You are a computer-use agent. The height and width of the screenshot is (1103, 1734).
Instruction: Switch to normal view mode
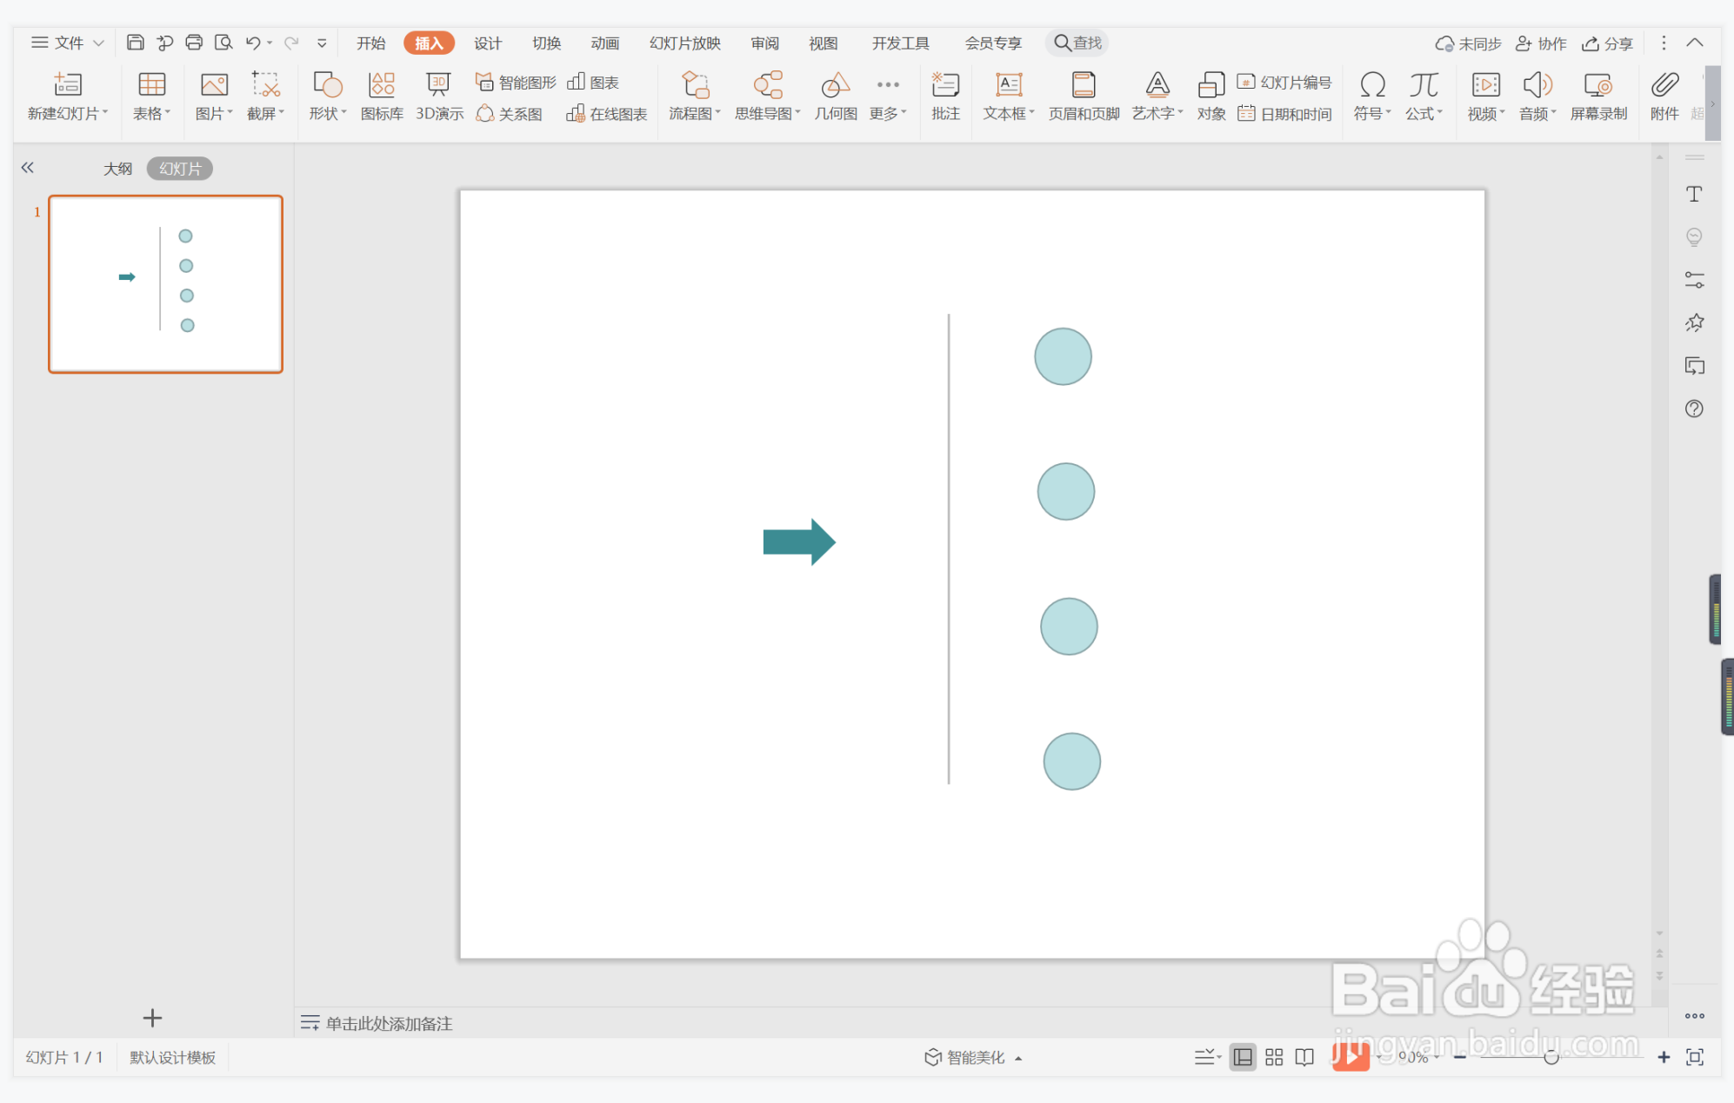click(x=1243, y=1057)
